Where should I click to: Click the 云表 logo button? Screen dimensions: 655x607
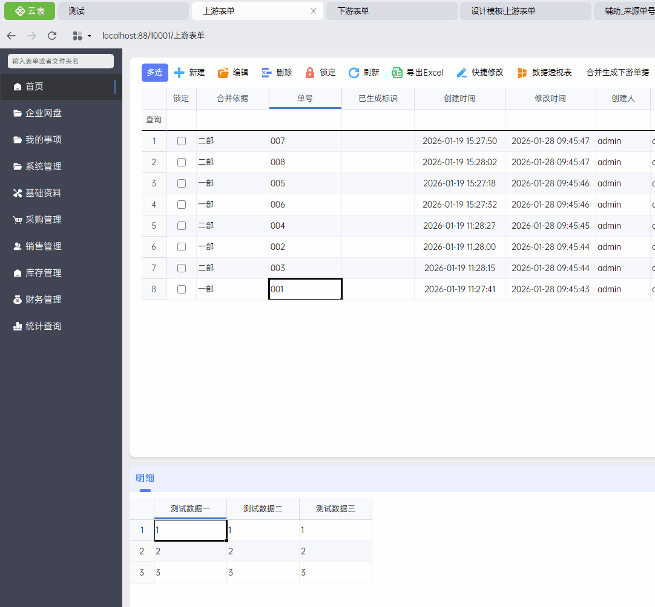pos(29,11)
